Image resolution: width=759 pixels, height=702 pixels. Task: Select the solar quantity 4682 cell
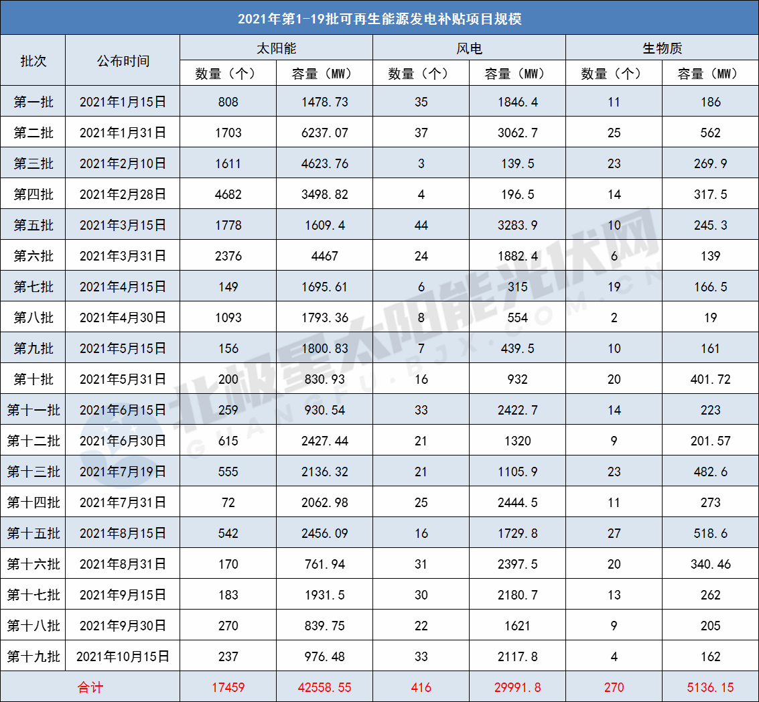(227, 194)
